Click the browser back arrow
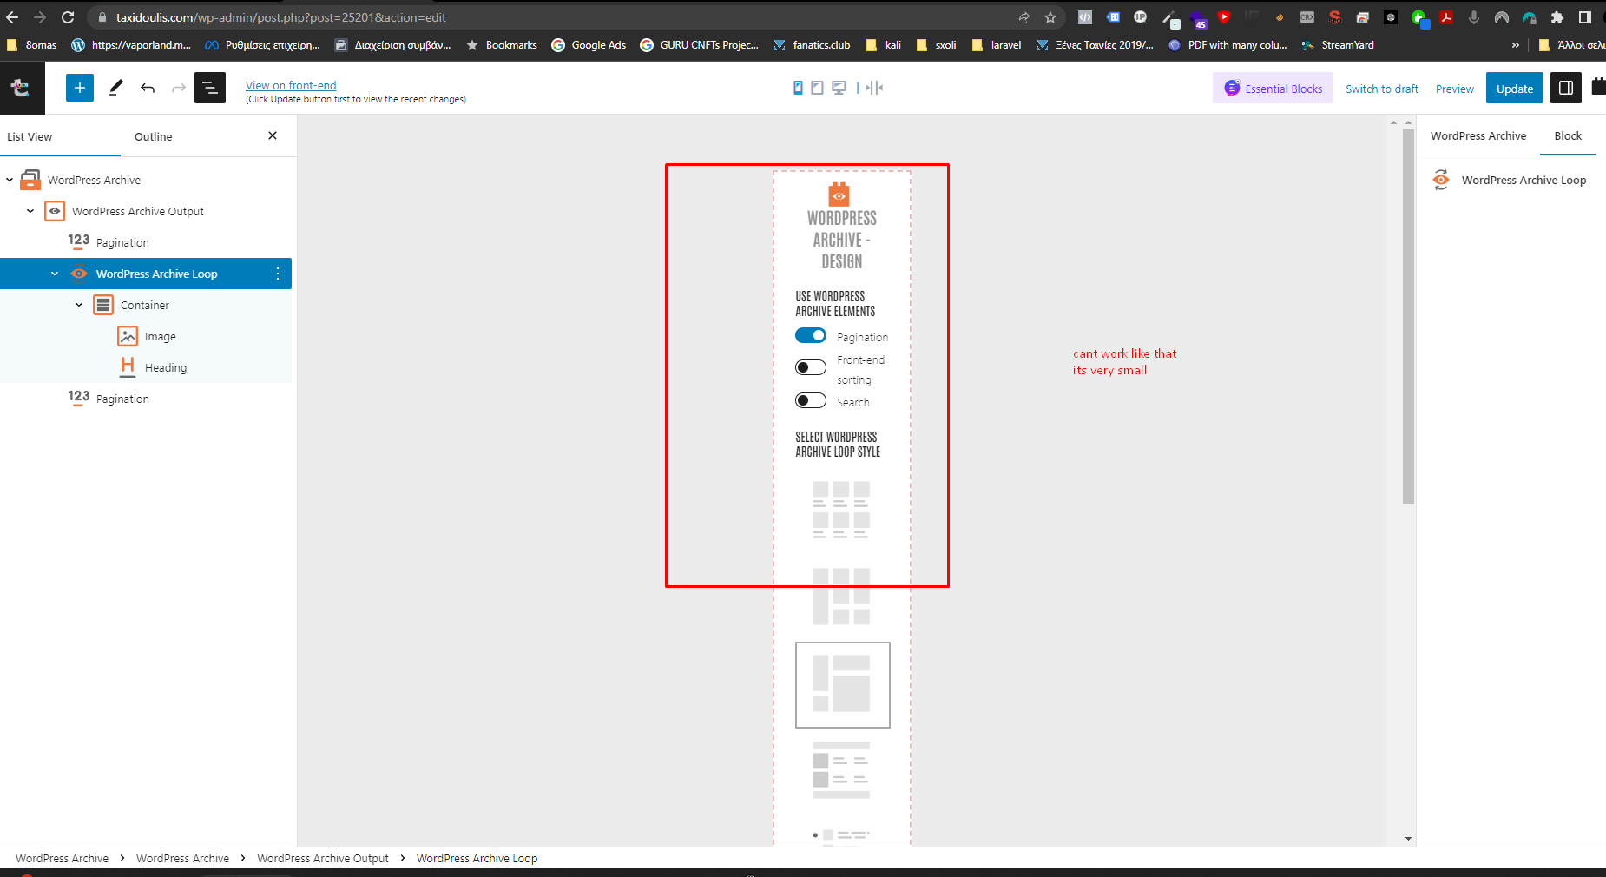Screen dimensions: 1606x877 tap(12, 17)
